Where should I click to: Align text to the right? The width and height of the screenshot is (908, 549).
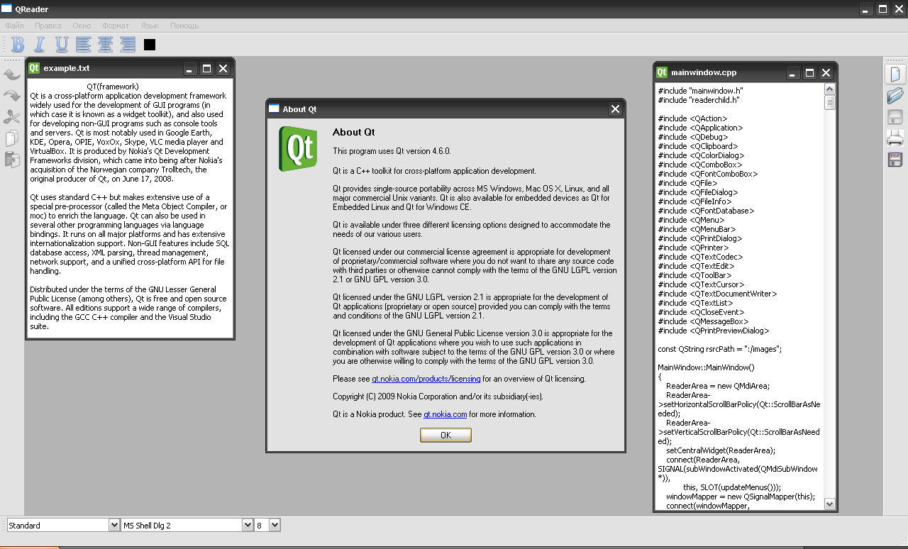click(128, 45)
